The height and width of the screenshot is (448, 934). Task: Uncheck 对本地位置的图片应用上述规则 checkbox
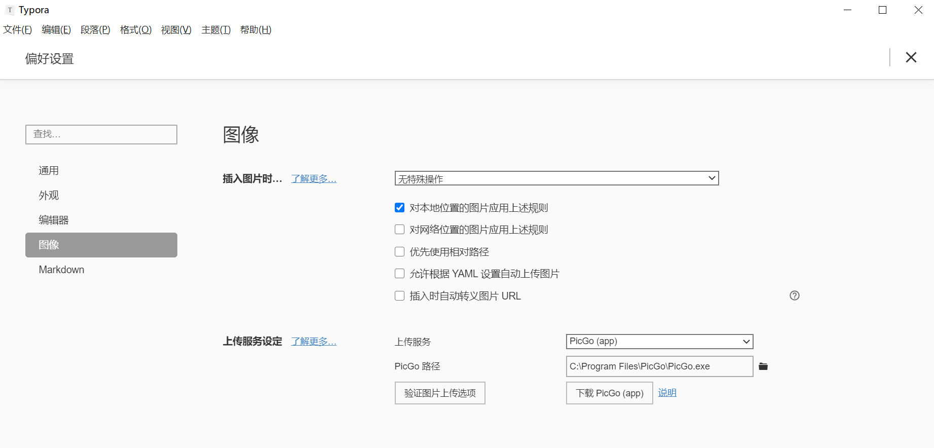399,208
